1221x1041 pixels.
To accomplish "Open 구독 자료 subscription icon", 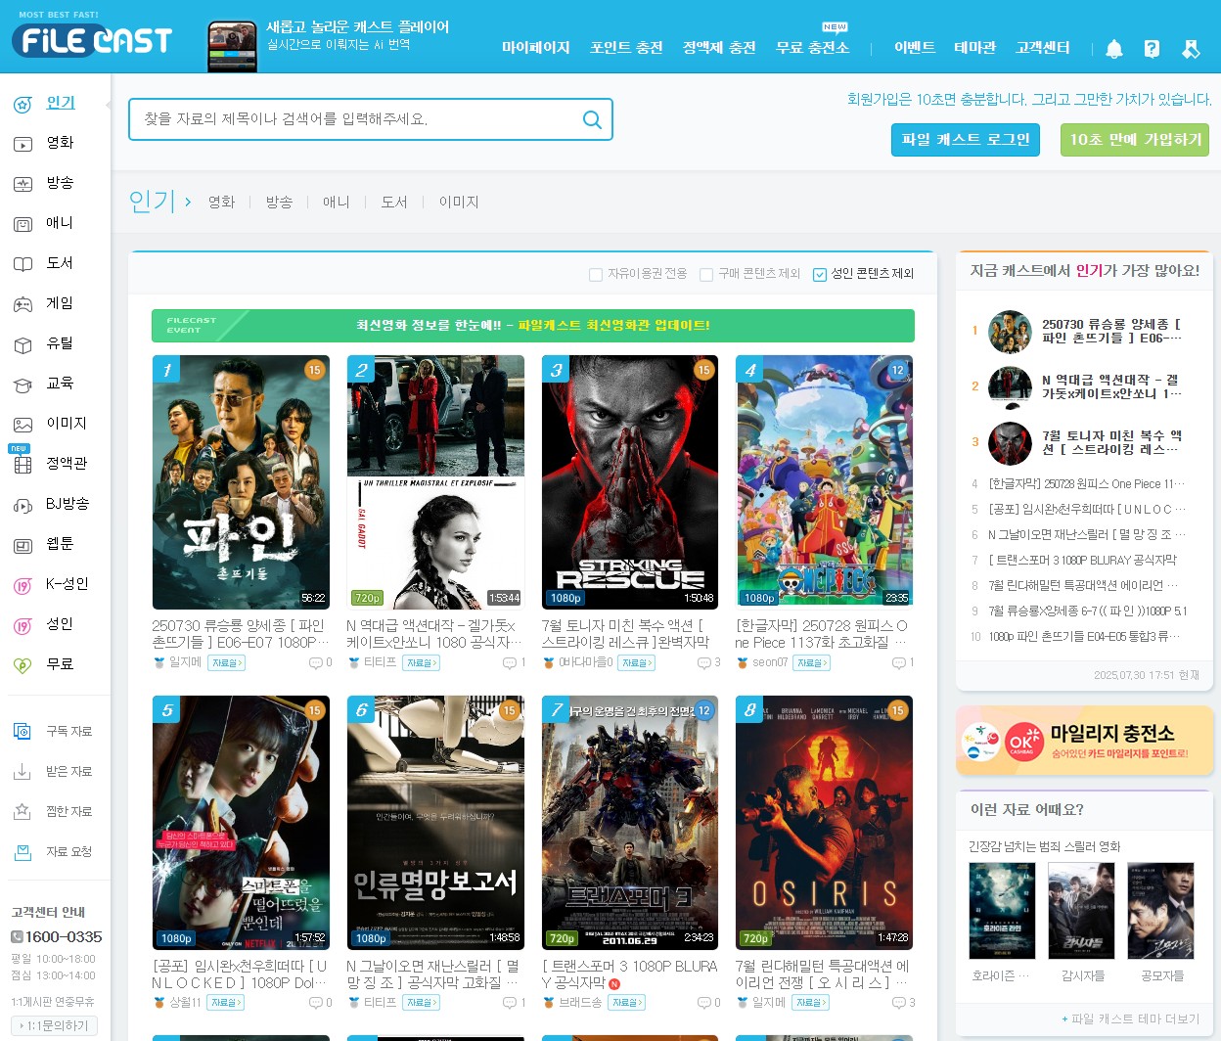I will [23, 732].
